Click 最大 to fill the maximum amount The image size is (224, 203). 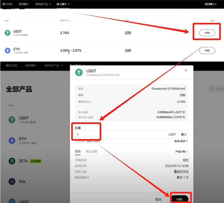click(184, 134)
